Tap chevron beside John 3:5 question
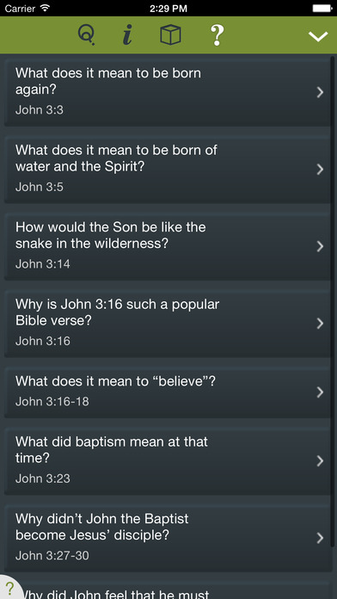 click(x=320, y=170)
